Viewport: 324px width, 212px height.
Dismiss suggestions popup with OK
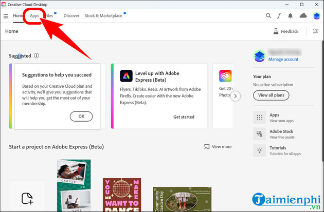click(x=81, y=117)
